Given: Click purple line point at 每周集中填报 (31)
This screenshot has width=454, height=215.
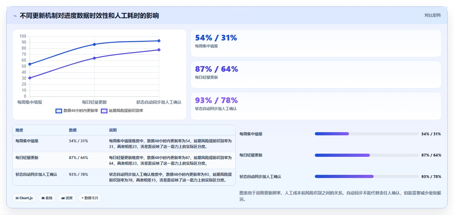Looking at the screenshot, I should [x=30, y=78].
